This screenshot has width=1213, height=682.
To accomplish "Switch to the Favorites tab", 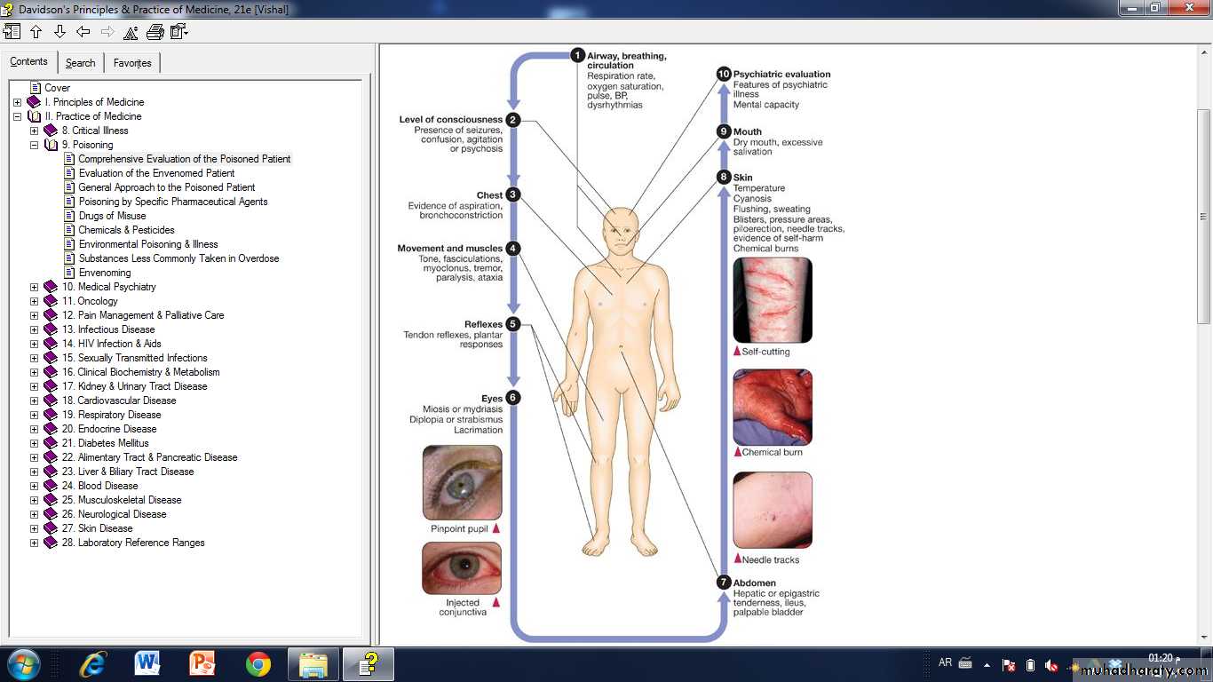I will coord(132,63).
